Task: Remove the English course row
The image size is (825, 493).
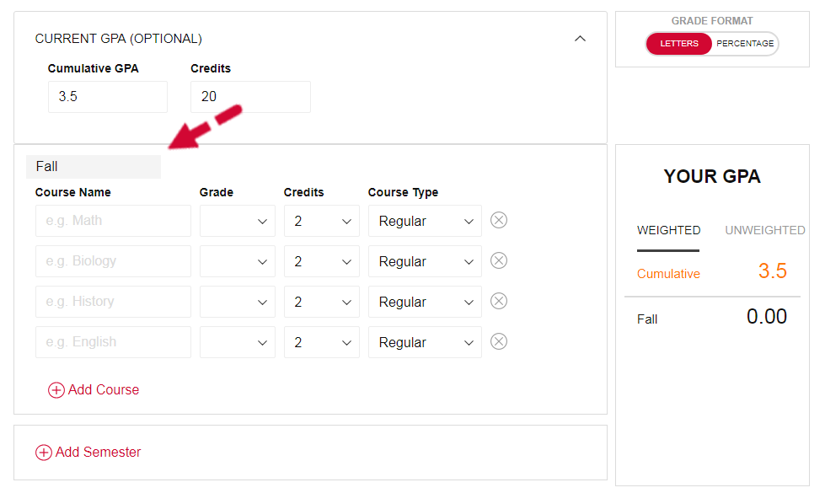Action: 498,341
